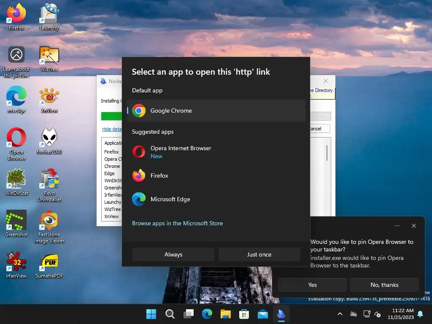Launch WizTree from the desktop
432x324 pixels.
[x=49, y=58]
